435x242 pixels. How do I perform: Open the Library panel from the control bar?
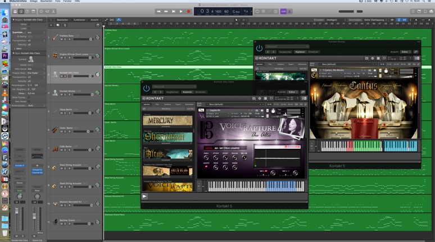[15, 11]
